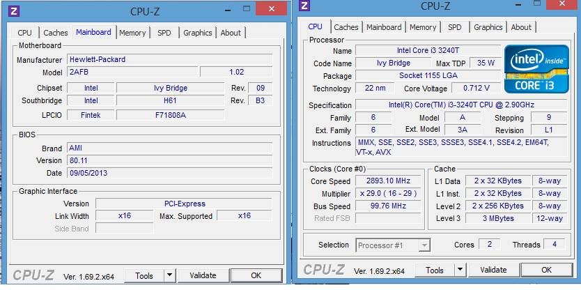Click the Intel Core i3 logo badge
581x290 pixels.
pyautogui.click(x=537, y=69)
